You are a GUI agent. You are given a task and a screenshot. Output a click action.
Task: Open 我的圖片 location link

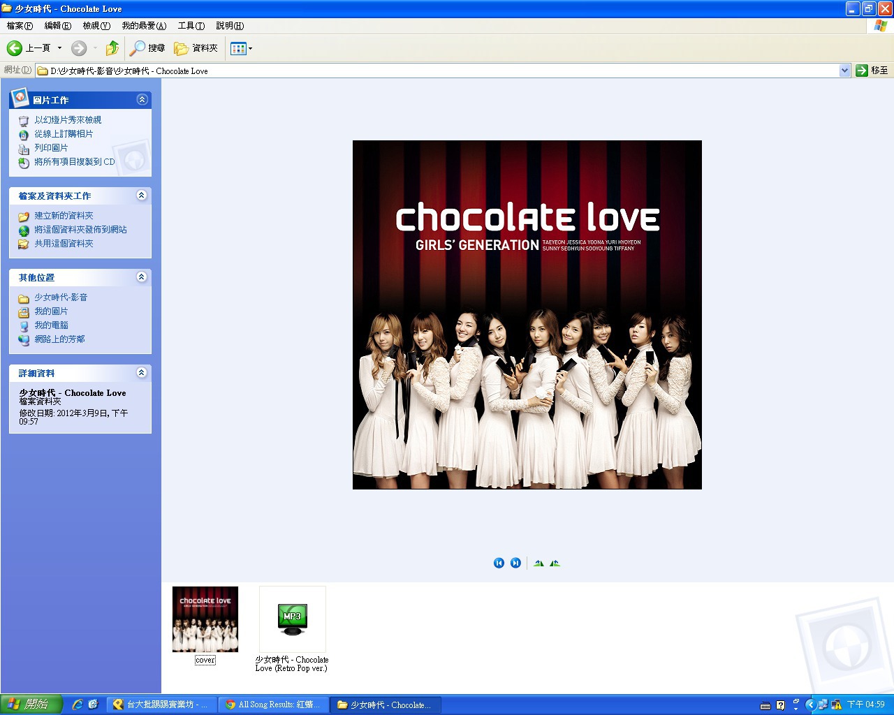[x=51, y=311]
